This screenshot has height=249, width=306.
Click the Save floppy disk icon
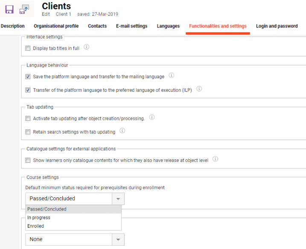tap(9, 9)
